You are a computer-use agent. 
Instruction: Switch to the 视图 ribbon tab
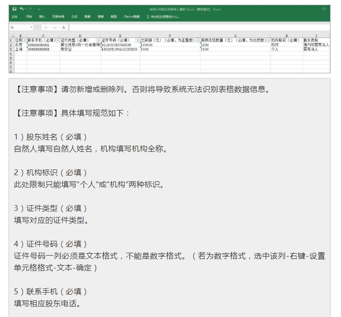tap(114, 17)
